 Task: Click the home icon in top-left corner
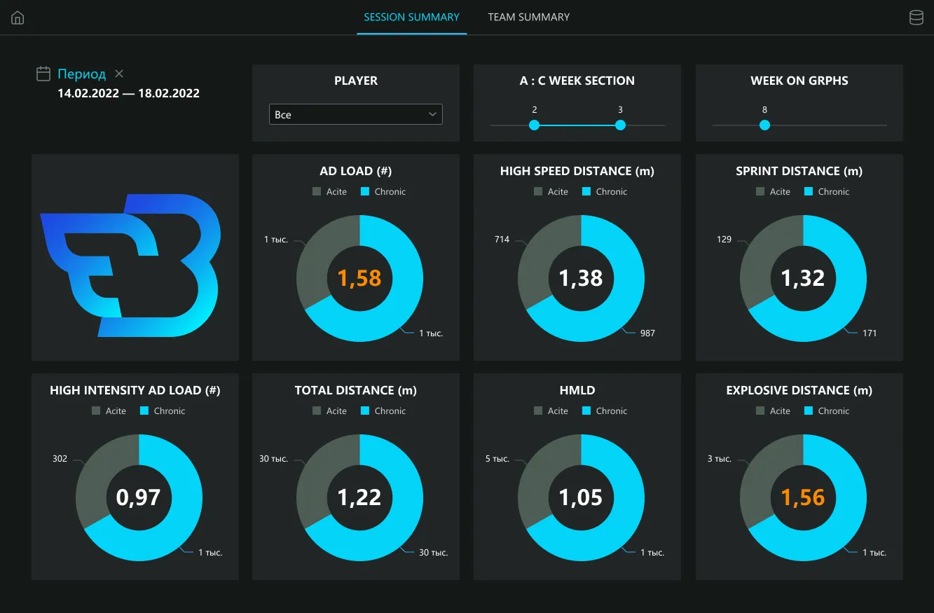18,18
